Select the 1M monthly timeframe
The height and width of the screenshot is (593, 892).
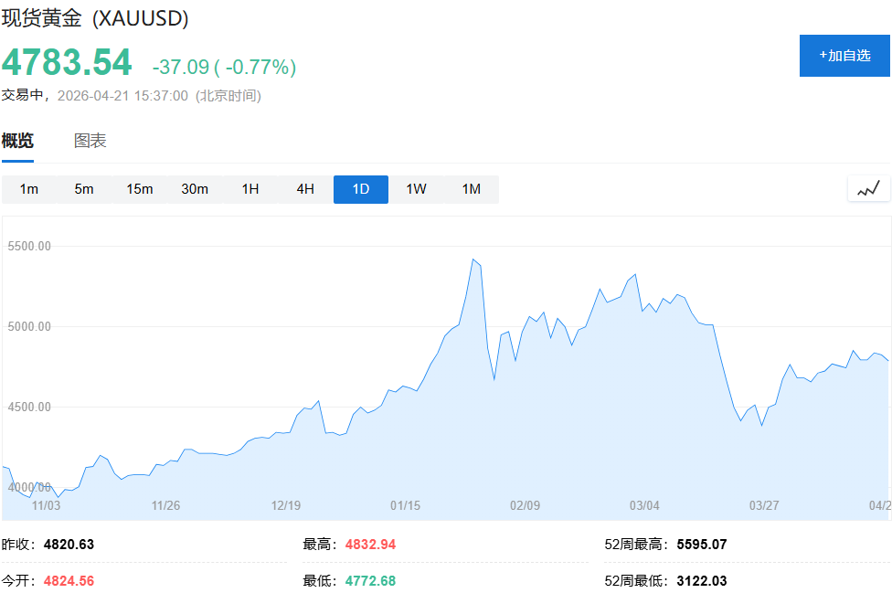472,189
